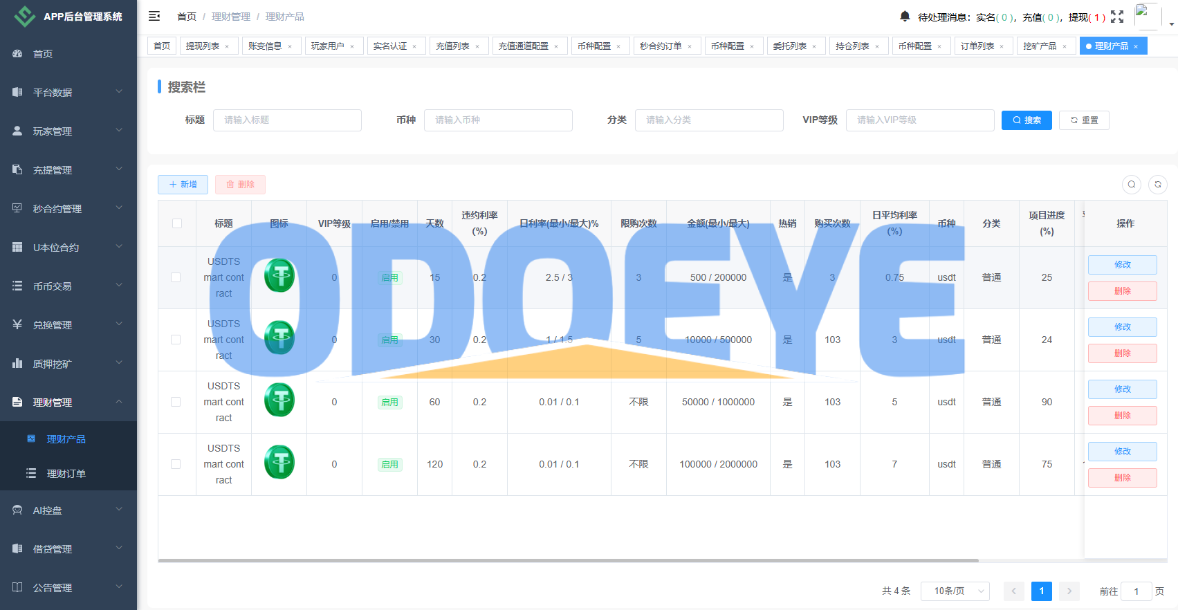
Task: Open the user avatar image
Action: coord(1148,17)
